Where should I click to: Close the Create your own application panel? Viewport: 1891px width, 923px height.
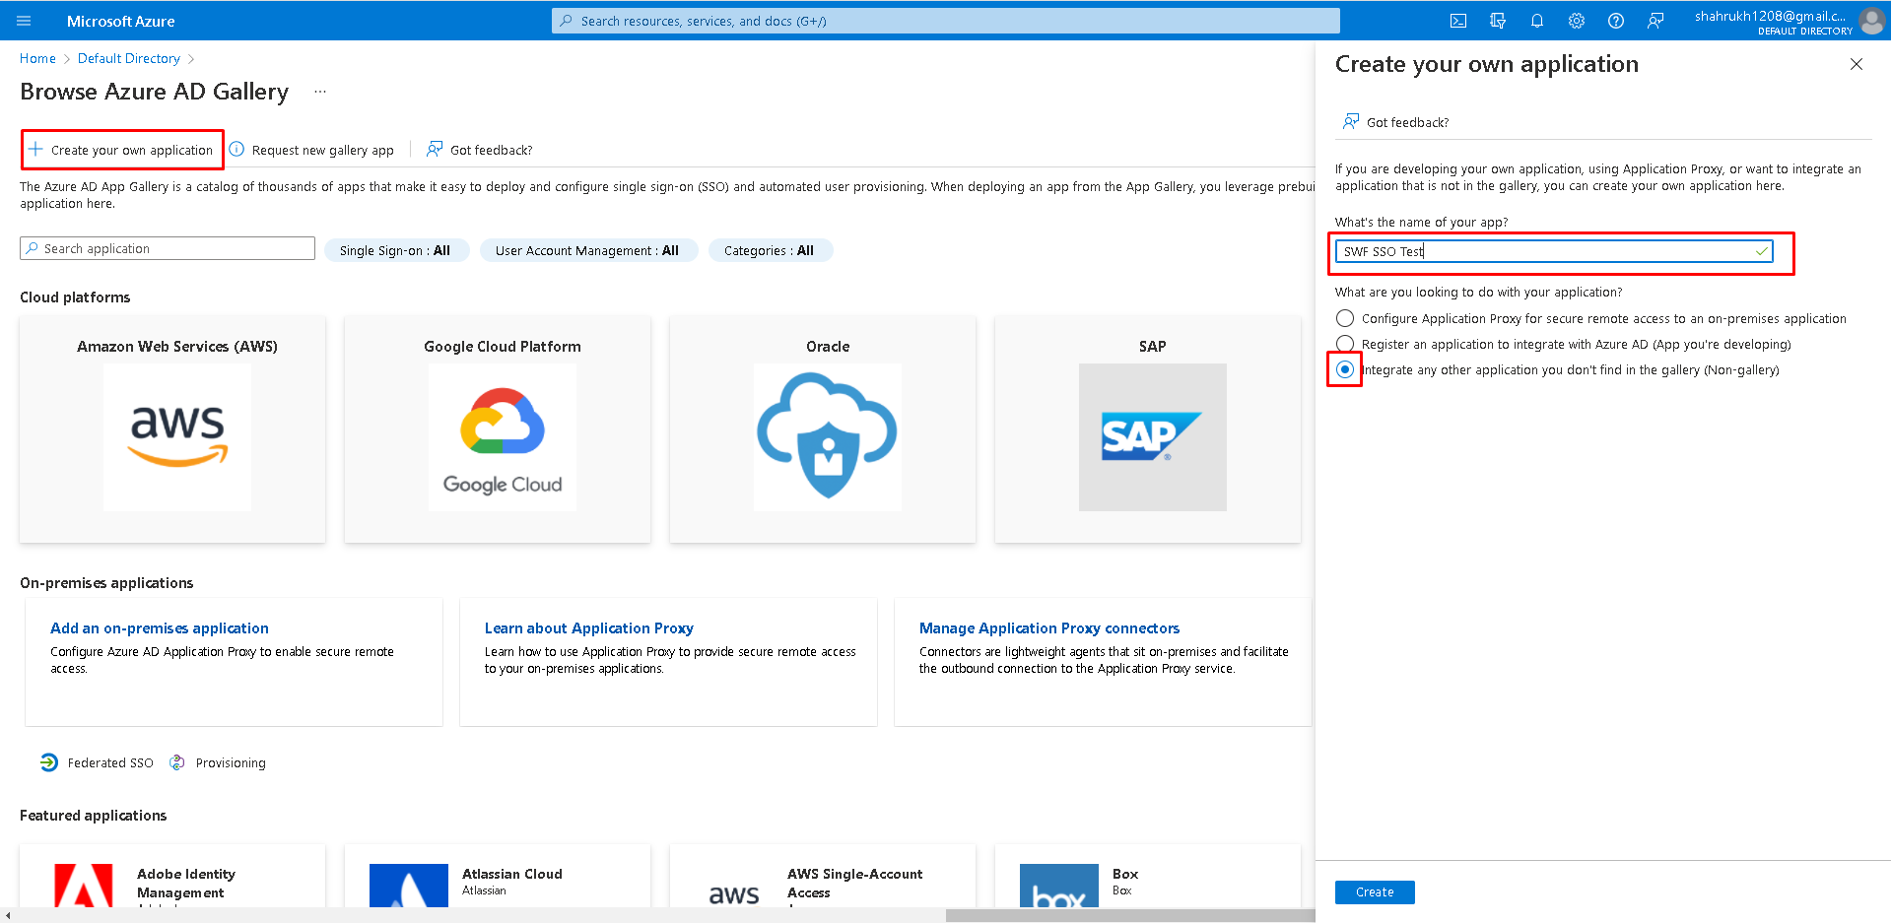[x=1857, y=64]
